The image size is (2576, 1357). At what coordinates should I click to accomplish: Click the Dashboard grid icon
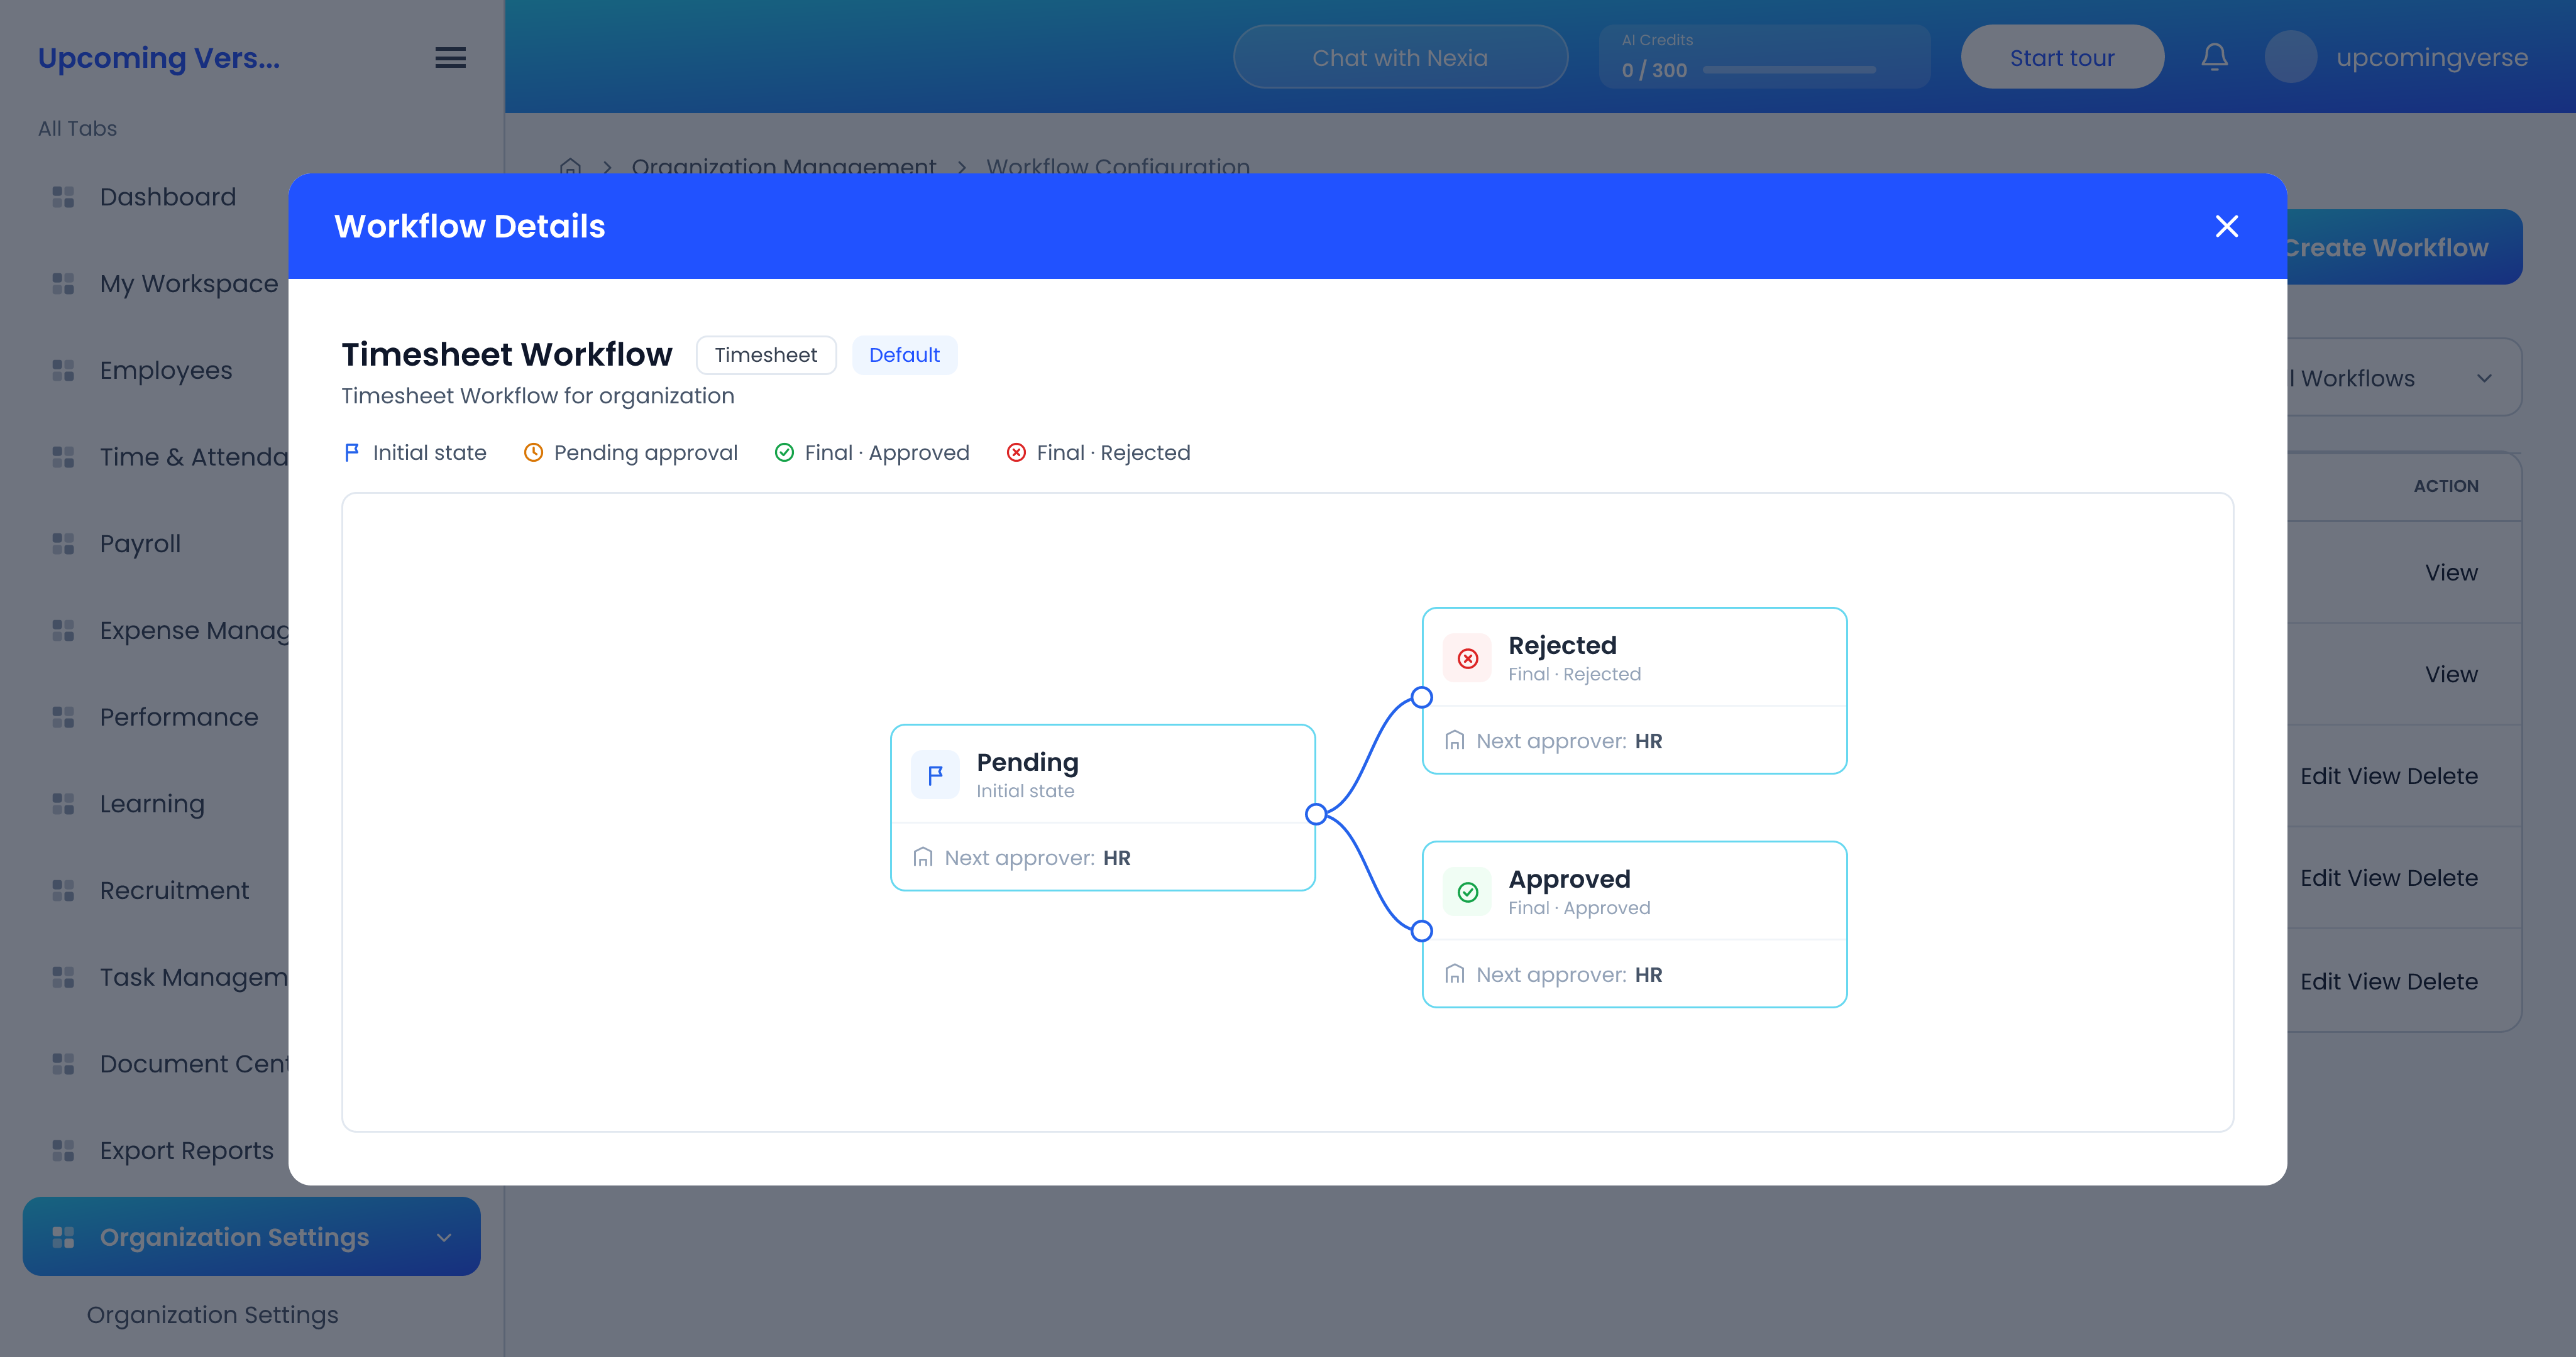[63, 197]
